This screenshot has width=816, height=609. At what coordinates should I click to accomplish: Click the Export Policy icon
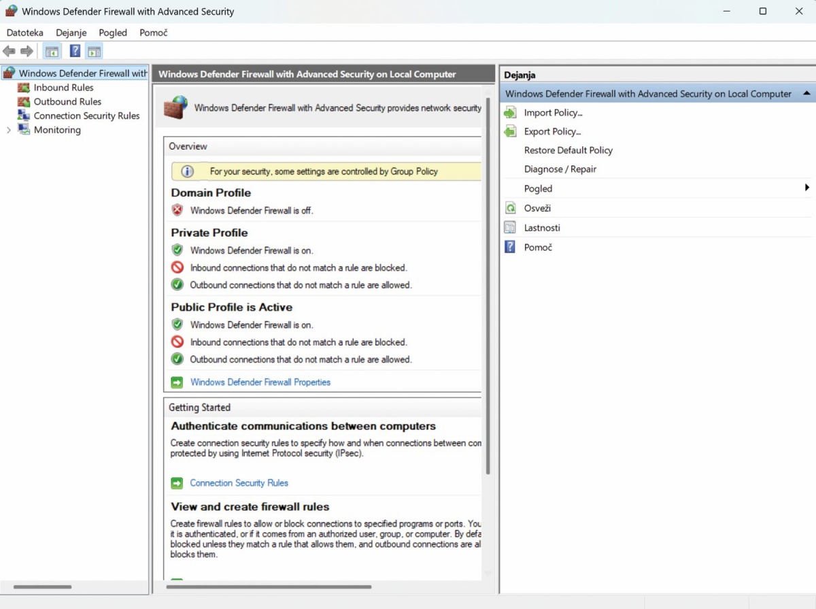pos(510,131)
